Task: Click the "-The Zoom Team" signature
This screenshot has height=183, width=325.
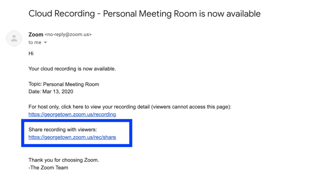Action: click(48, 167)
